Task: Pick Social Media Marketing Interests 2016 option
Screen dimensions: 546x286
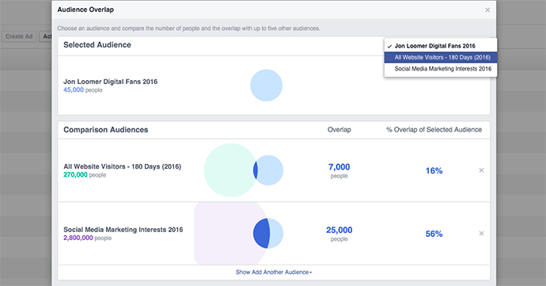Action: pos(441,69)
